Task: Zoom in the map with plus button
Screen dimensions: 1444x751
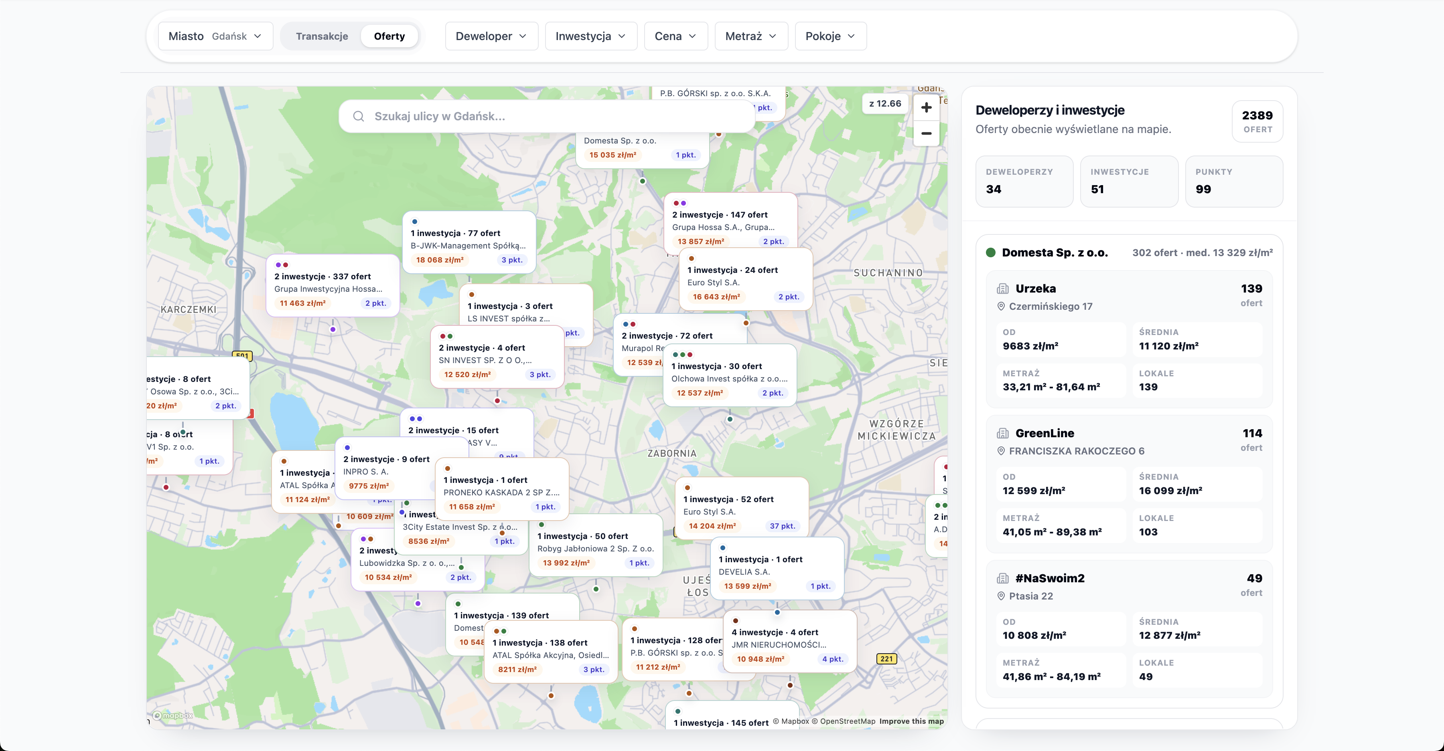Action: (926, 107)
